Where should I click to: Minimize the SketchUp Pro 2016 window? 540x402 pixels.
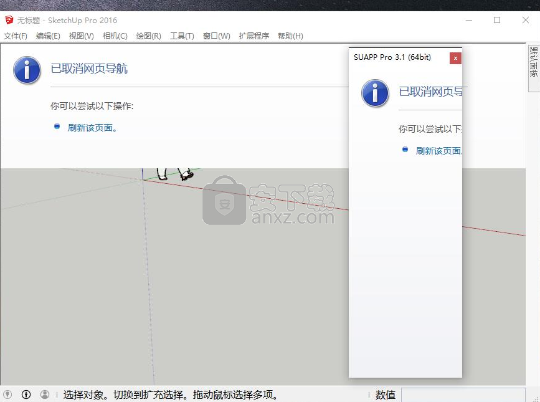point(469,20)
